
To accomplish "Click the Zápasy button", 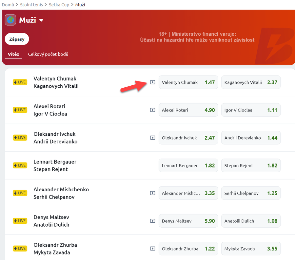I will point(17,39).
